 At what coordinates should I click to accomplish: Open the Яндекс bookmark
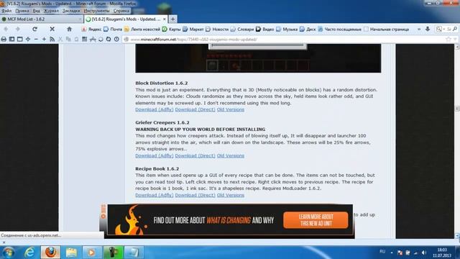pyautogui.click(x=91, y=29)
